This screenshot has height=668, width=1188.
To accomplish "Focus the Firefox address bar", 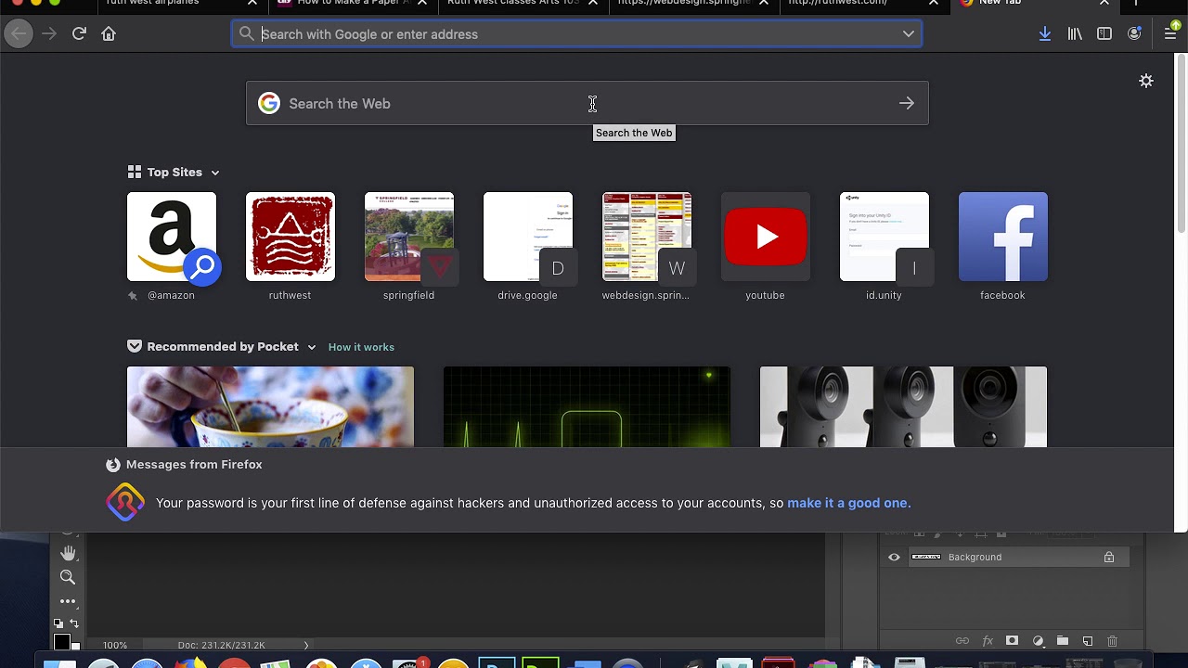I will coord(577,33).
